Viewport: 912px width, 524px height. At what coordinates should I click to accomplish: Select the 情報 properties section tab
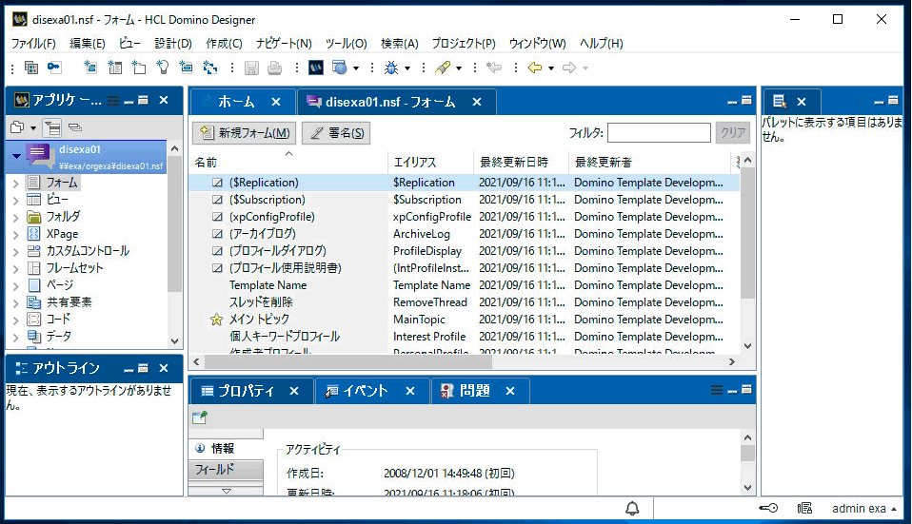(225, 449)
